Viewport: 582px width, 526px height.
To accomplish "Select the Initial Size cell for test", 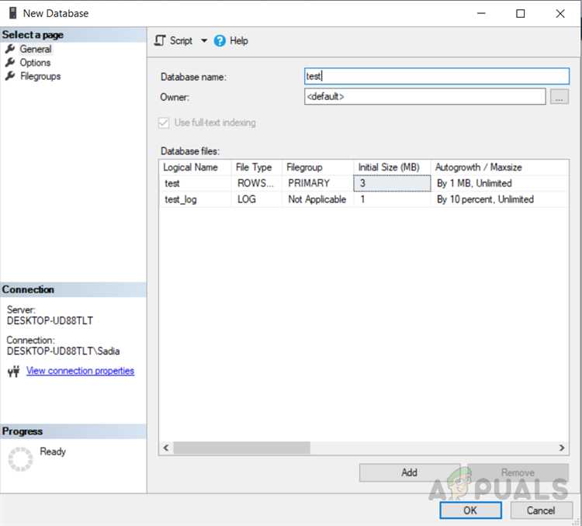I will coord(392,183).
